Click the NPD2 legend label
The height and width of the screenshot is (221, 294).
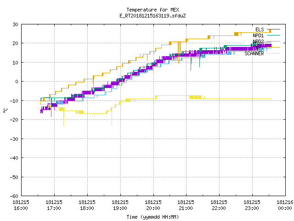258,41
